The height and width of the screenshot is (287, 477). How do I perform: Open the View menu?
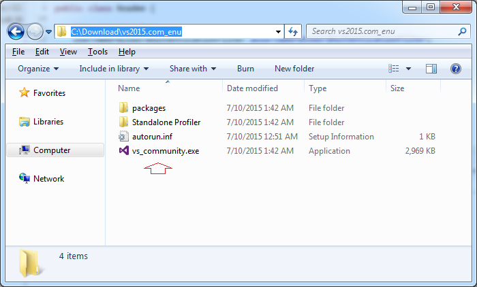[68, 52]
